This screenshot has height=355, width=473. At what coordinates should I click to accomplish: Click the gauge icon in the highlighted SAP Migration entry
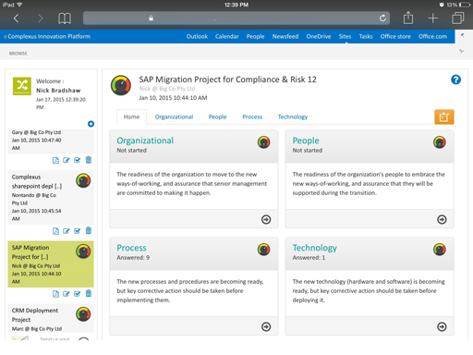pyautogui.click(x=83, y=251)
